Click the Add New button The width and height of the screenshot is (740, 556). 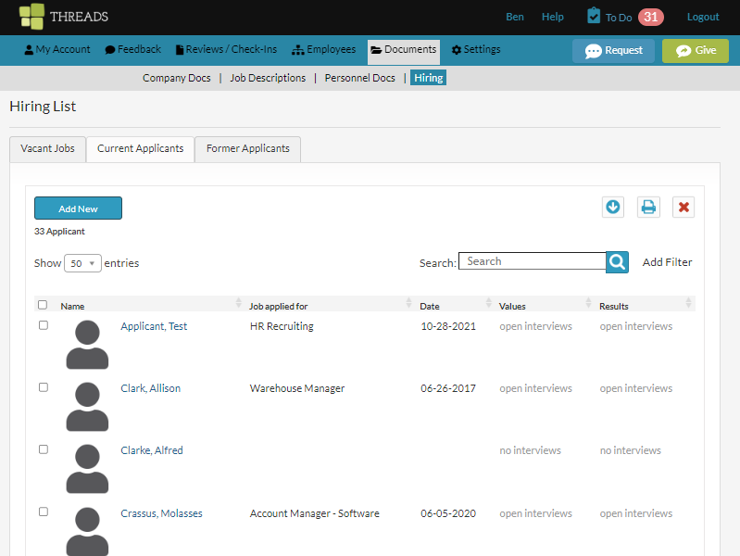pos(78,208)
